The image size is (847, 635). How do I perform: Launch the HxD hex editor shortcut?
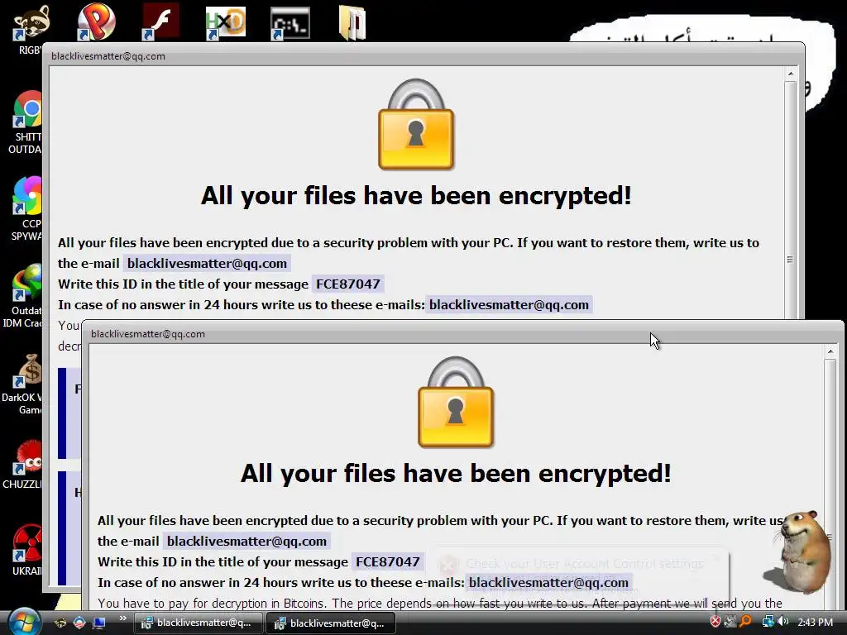click(226, 22)
